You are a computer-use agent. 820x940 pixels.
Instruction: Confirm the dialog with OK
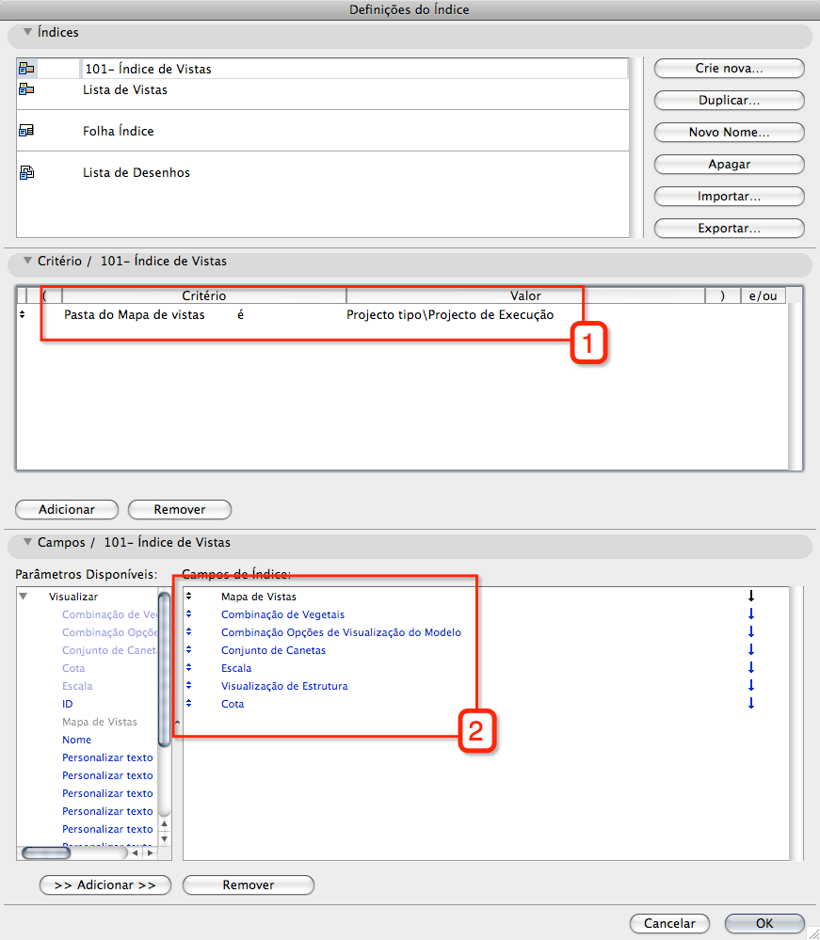[x=764, y=923]
